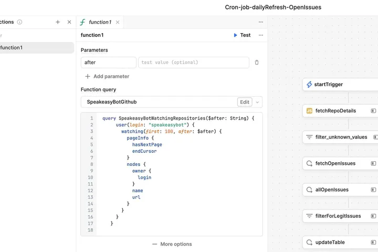Click the query SpeakeasyBotWatchingRepositories line
Image resolution: width=378 pixels, height=252 pixels.
pos(178,118)
